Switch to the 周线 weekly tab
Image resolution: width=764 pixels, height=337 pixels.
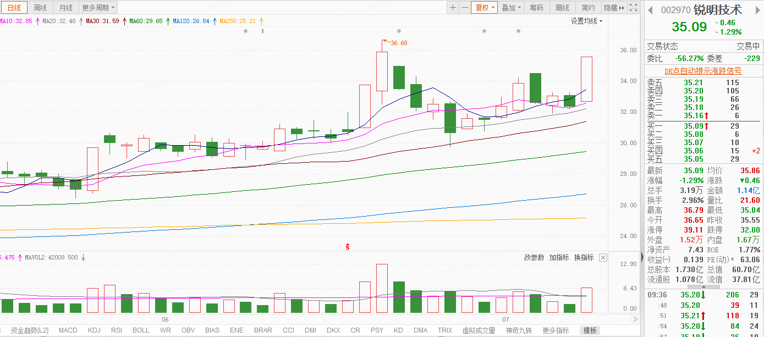(40, 8)
